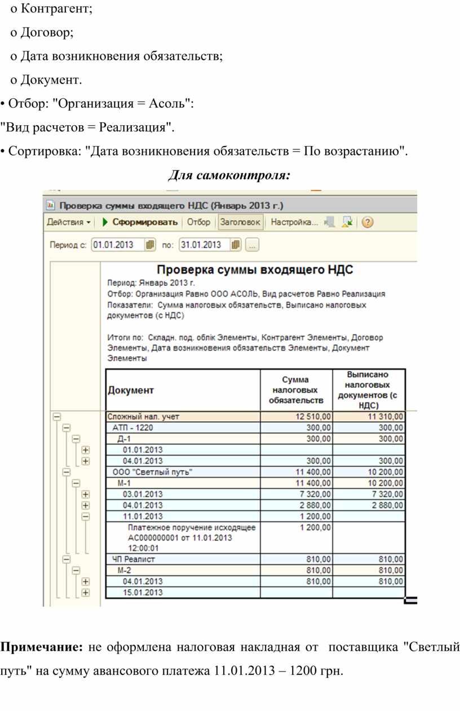Expand the 03.01.2013 row under М-1
The image size is (460, 711).
coord(86,494)
